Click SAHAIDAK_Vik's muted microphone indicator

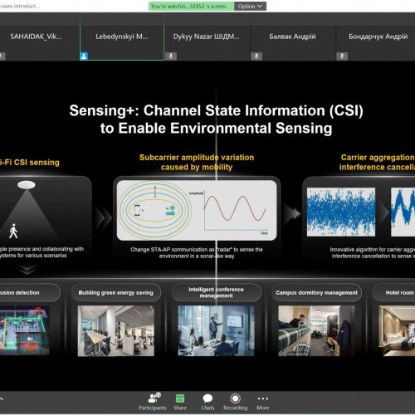[2, 56]
